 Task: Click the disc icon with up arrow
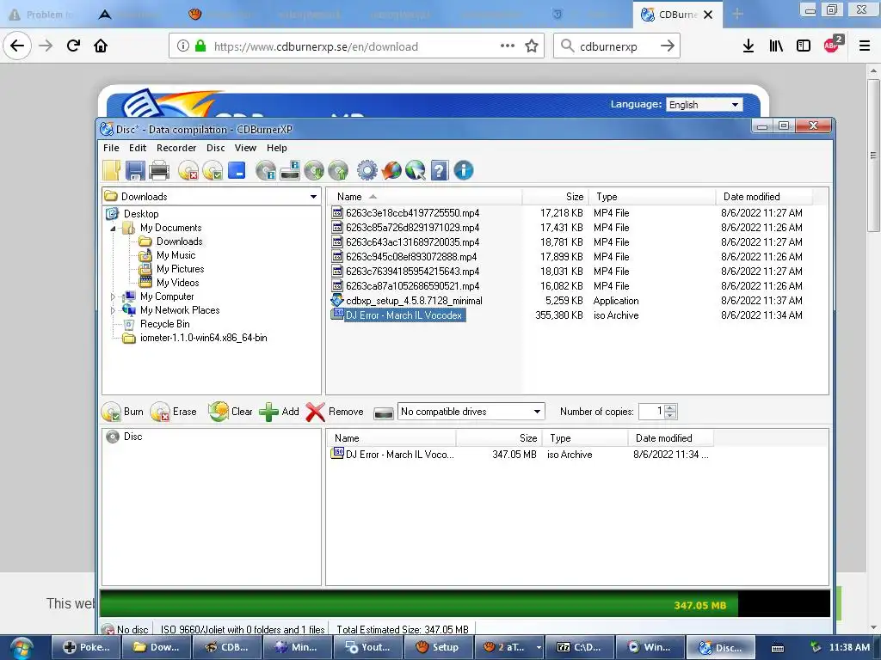click(338, 170)
